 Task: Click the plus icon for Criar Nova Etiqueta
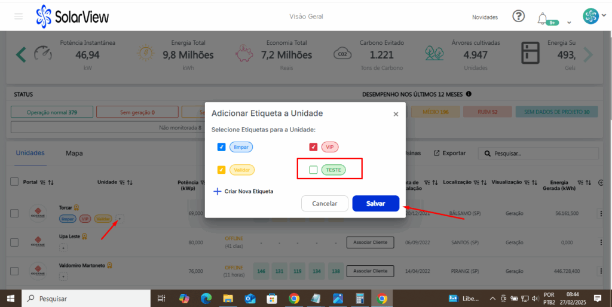click(217, 191)
